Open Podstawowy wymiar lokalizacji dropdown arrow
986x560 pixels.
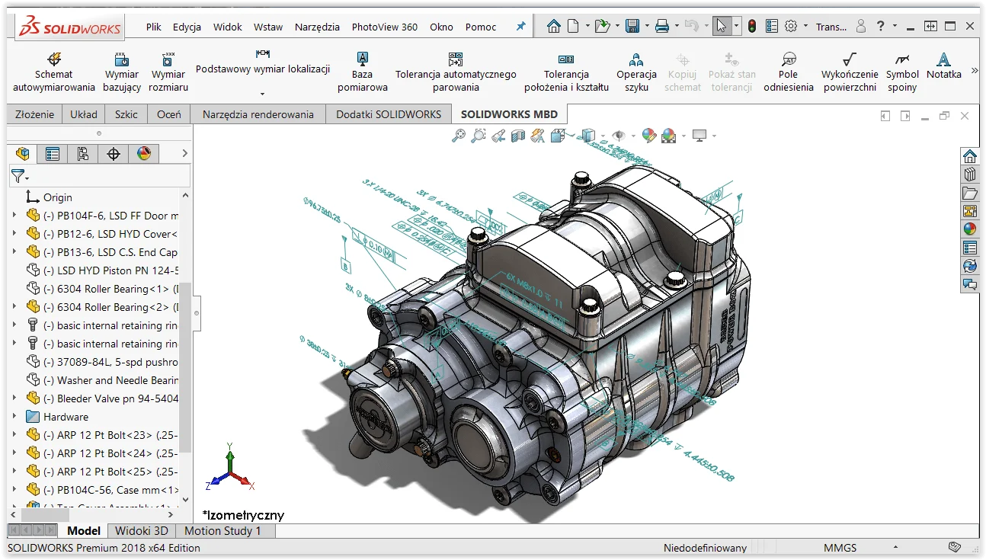click(x=262, y=94)
